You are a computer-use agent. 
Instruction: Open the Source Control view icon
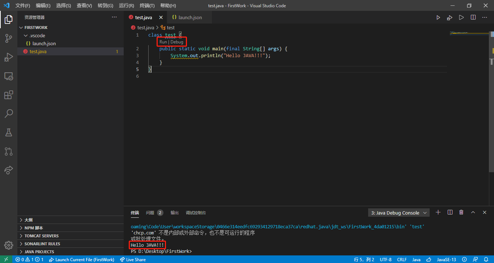click(9, 38)
